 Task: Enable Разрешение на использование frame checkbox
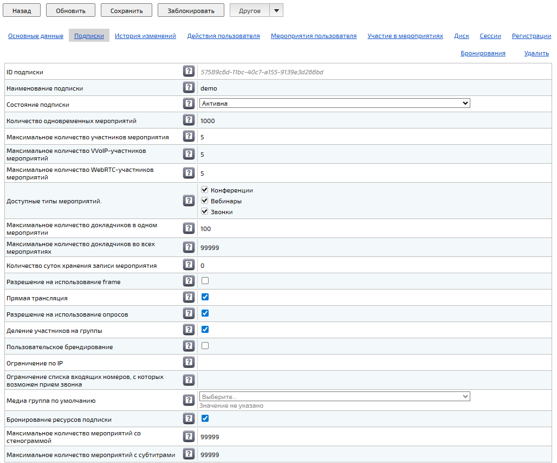tap(205, 281)
